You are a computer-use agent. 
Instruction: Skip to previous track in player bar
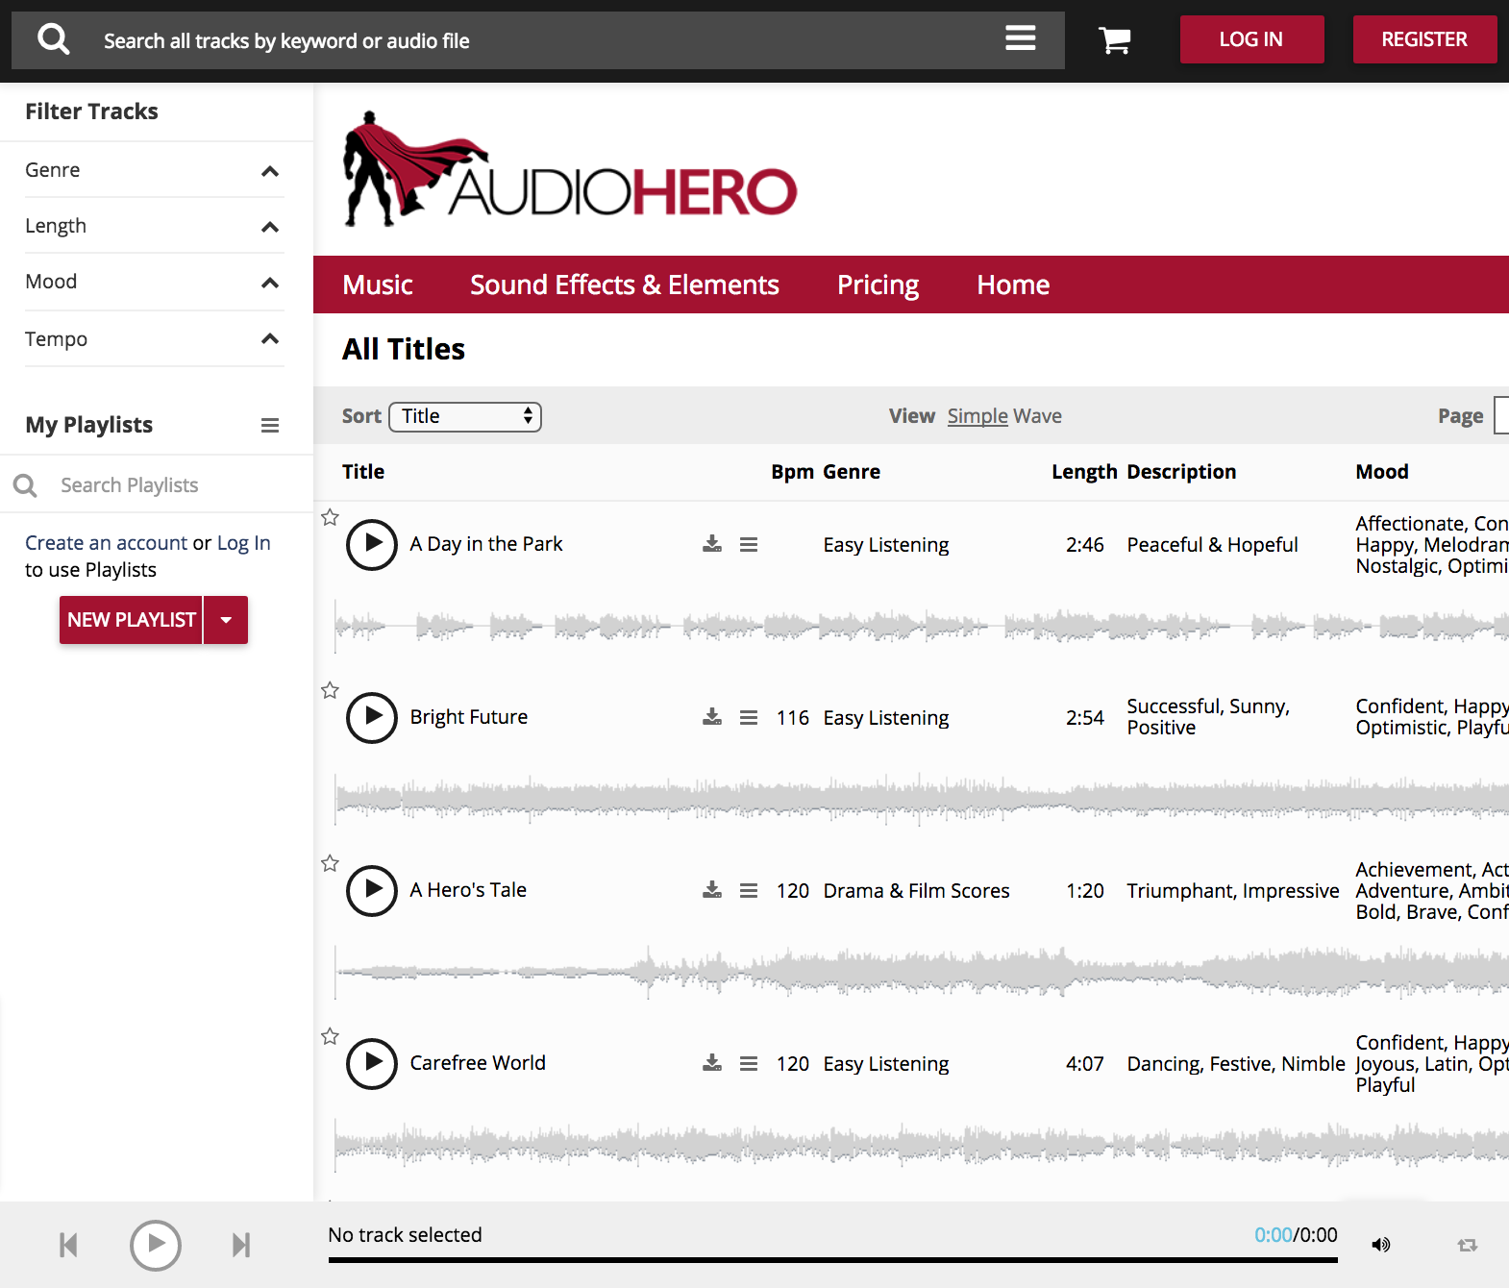[x=68, y=1246]
